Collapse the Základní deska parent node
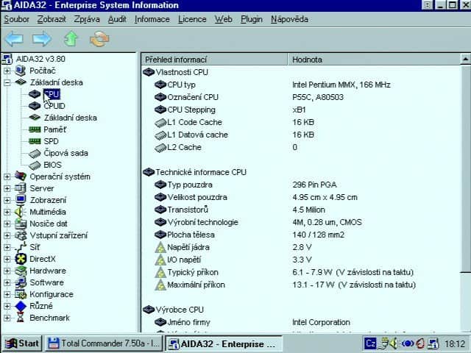The height and width of the screenshot is (353, 471). pos(7,82)
